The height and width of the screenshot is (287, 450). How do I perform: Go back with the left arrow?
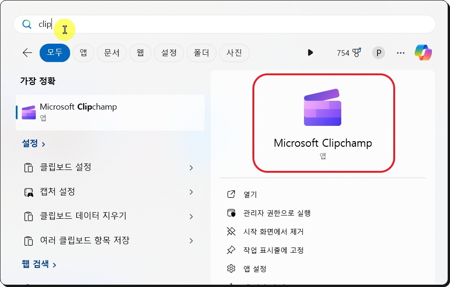(27, 53)
